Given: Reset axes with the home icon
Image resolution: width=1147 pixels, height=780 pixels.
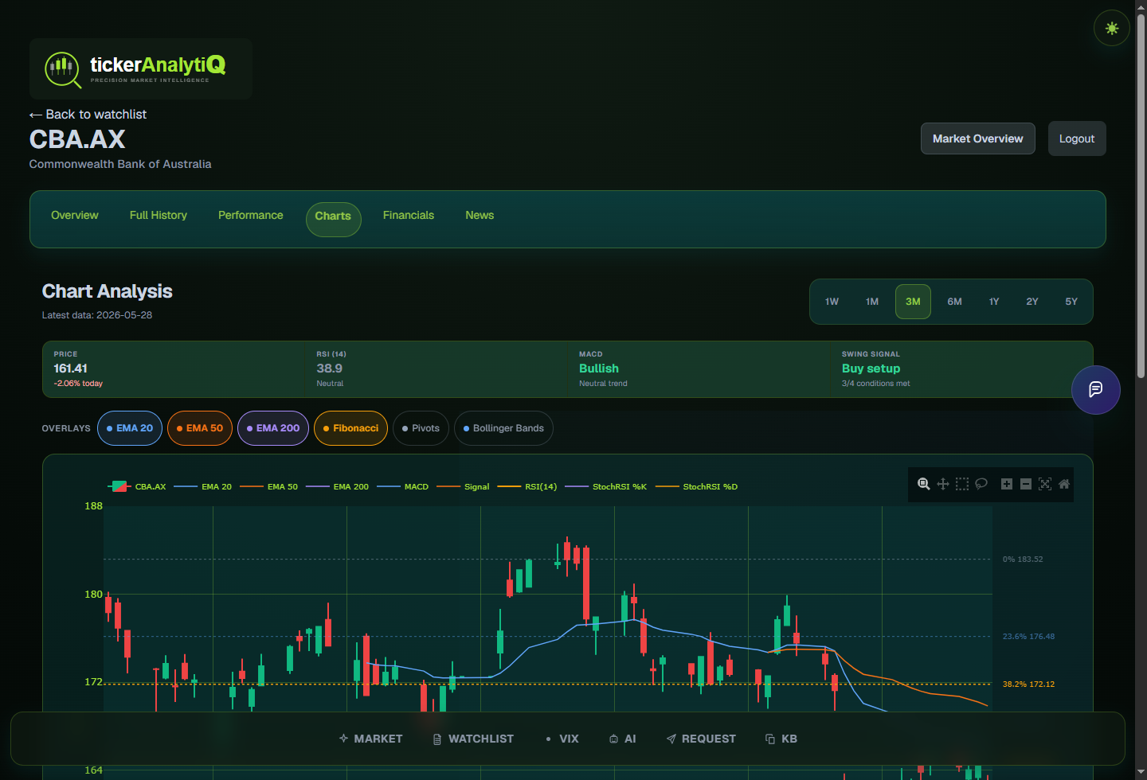Looking at the screenshot, I should click(1064, 484).
